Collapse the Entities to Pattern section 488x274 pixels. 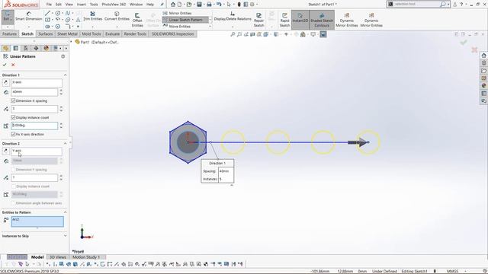65,212
